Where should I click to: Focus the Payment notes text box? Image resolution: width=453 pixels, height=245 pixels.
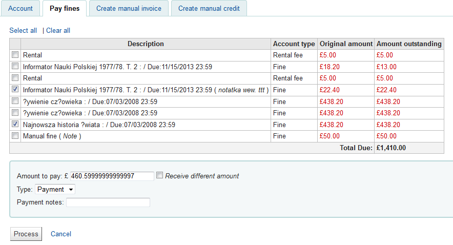click(x=108, y=202)
